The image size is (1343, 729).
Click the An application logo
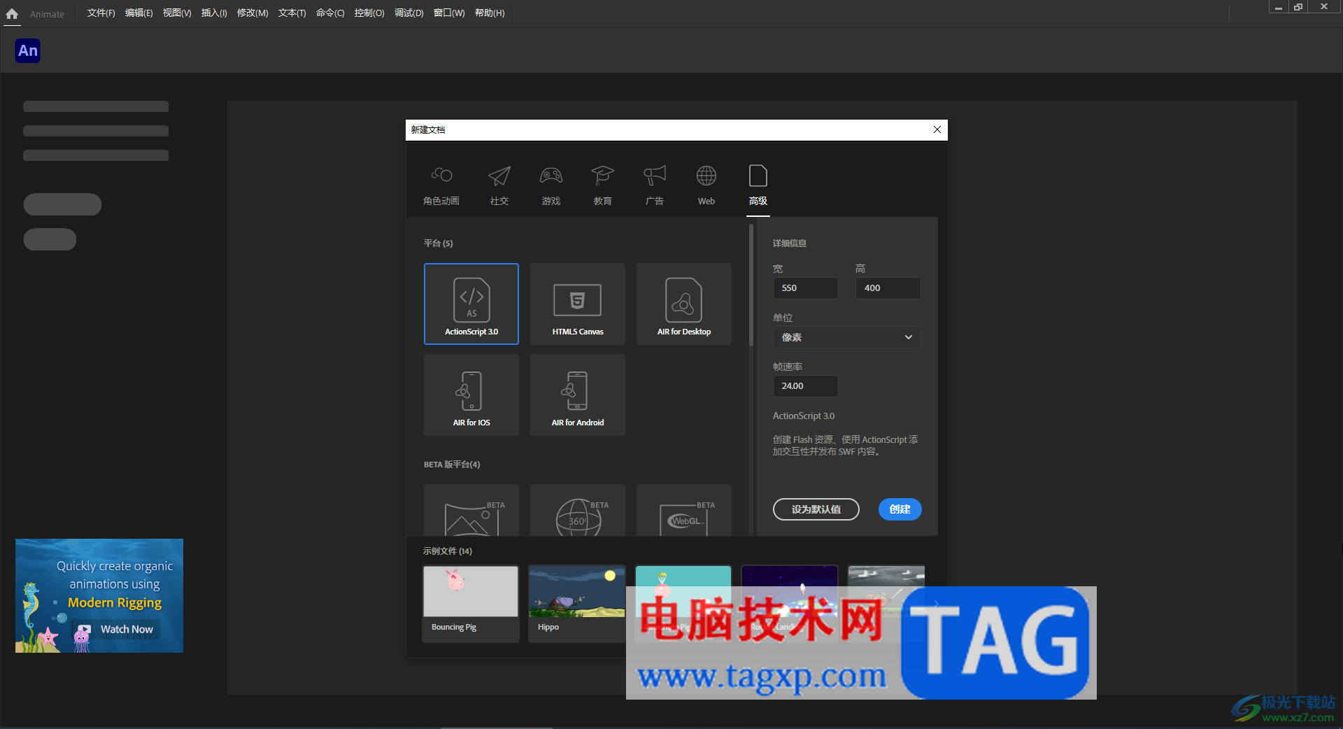click(28, 50)
